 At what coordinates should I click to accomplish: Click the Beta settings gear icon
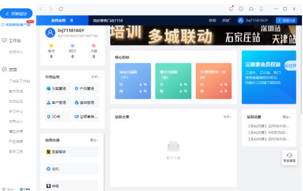(4, 189)
